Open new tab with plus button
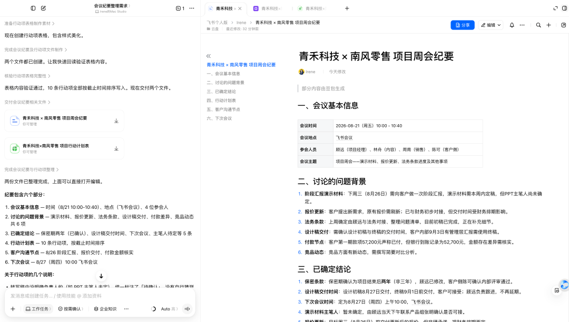Viewport: 569px width, 322px height. (347, 8)
